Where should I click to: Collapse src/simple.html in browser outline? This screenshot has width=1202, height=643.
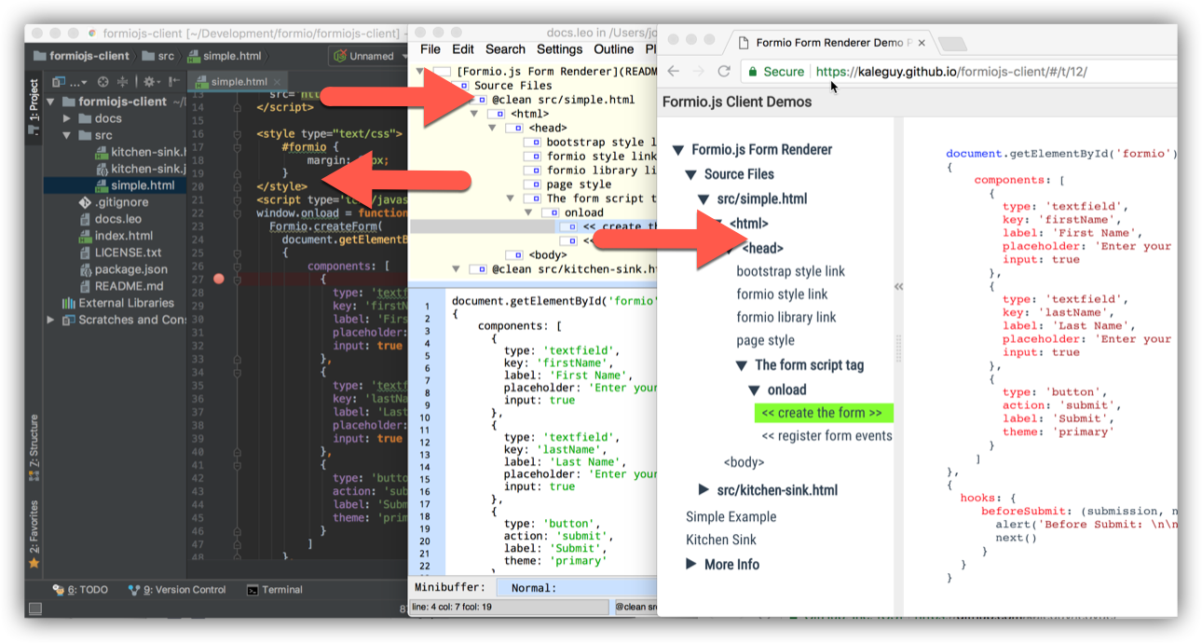click(704, 199)
